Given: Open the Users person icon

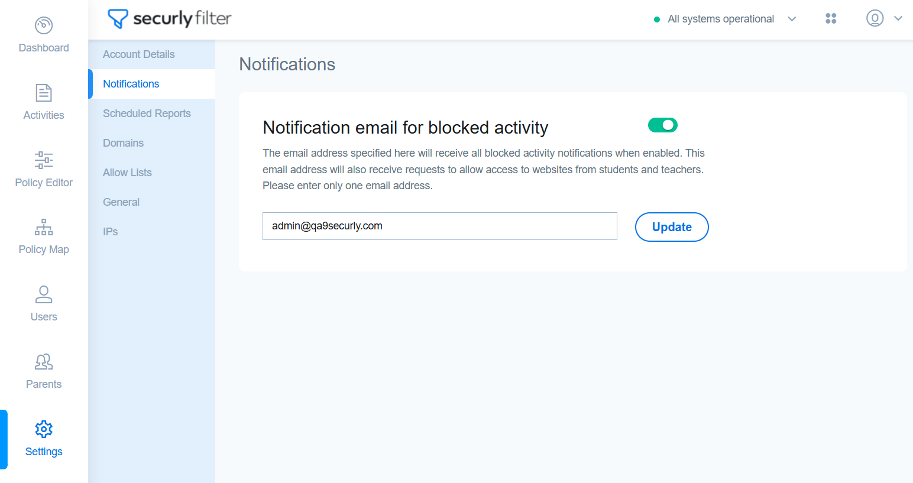Looking at the screenshot, I should pyautogui.click(x=44, y=294).
